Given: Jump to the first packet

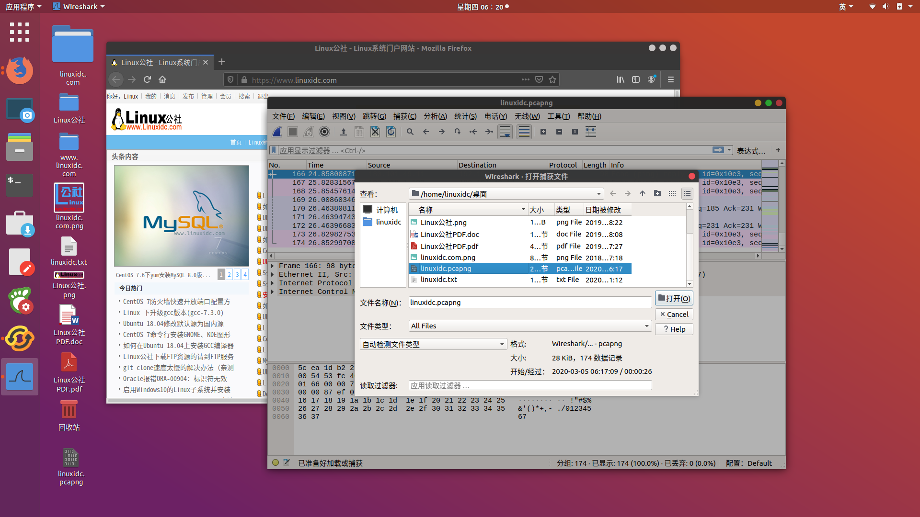Looking at the screenshot, I should tap(473, 132).
